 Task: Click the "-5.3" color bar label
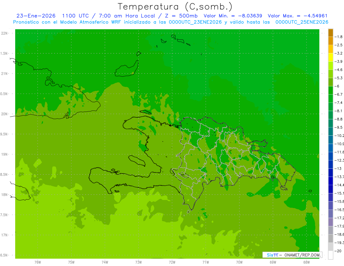coord(339,78)
